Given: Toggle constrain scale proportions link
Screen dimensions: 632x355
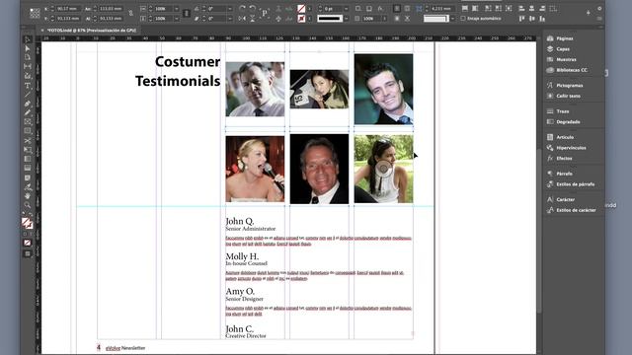Looking at the screenshot, I should [187, 13].
